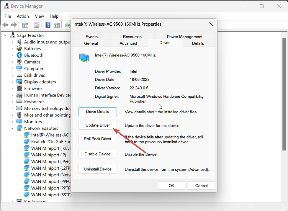This screenshot has width=288, height=211.
Task: Click the Firmware chip icon
Action: [x=19, y=88]
